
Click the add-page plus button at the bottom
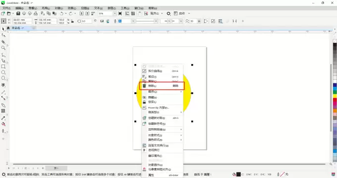[x=43, y=168]
